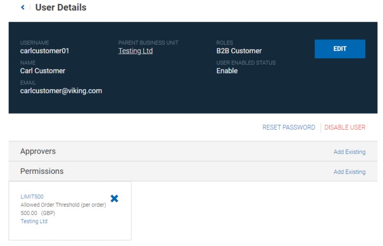Add Existing in the Permissions section

349,172
